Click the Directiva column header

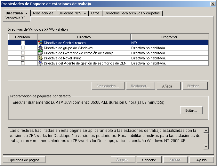(x=84, y=37)
